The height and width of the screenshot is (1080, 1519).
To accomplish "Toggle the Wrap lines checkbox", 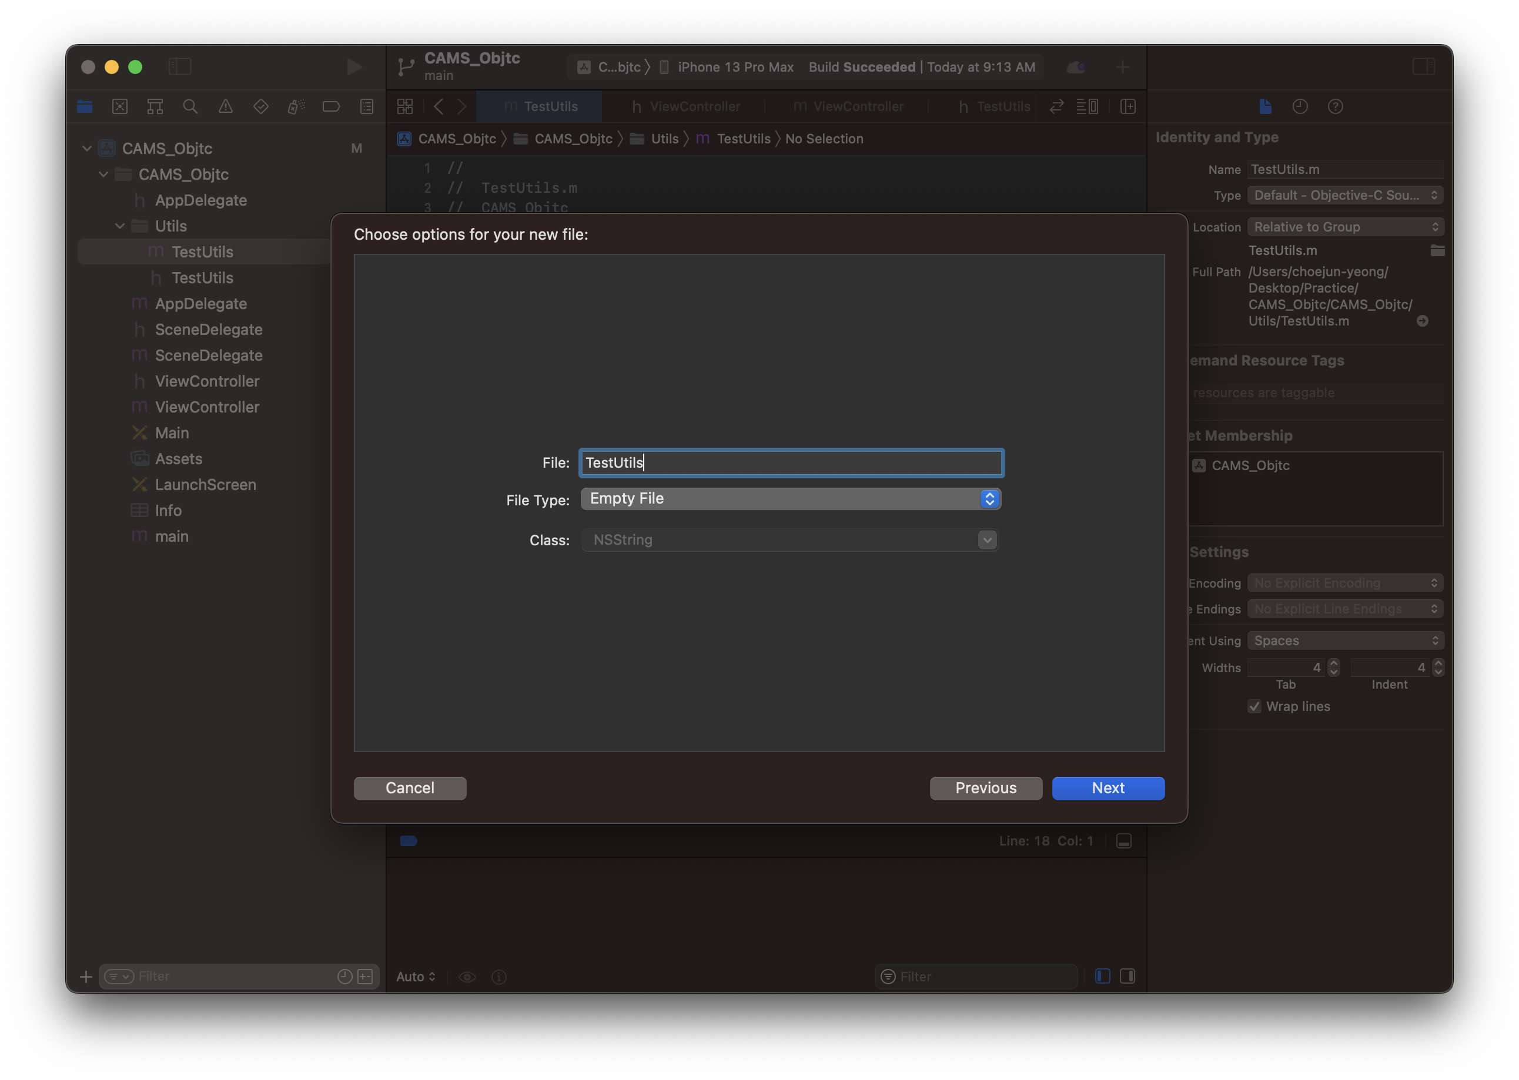I will click(1254, 706).
